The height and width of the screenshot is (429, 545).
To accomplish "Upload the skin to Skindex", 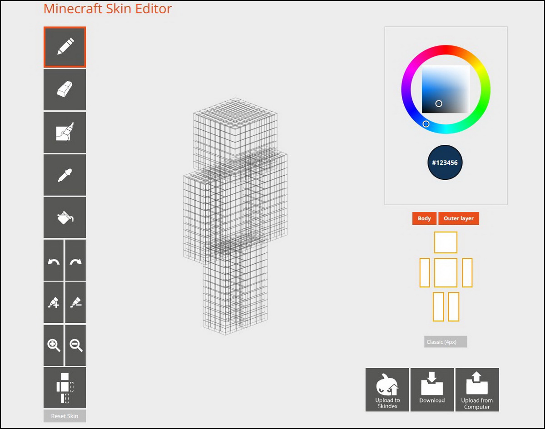I will [x=387, y=390].
